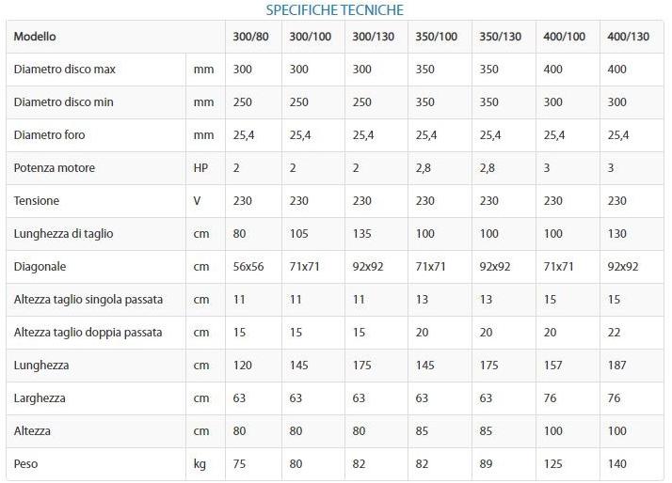Select the 187 length value
672x483 pixels.
coord(617,366)
